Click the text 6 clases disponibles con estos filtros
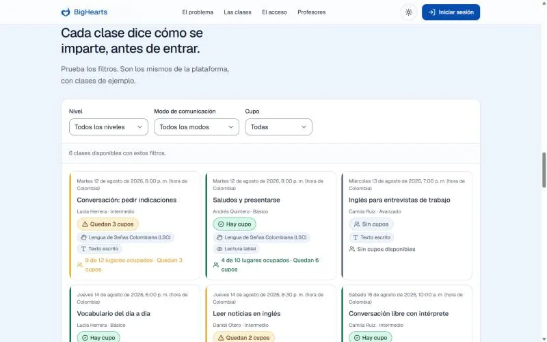Viewport: 547px width, 342px height. (117, 153)
